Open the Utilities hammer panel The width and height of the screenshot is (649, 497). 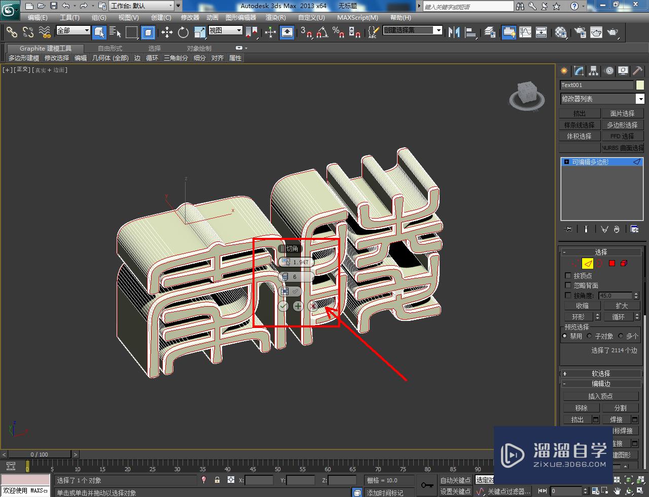click(x=638, y=71)
